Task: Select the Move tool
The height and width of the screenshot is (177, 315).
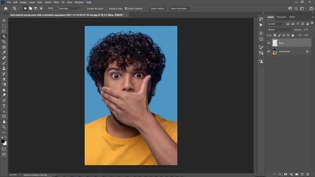Action: coord(4,21)
